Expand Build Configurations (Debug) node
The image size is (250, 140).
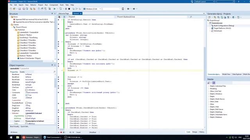pos(210,26)
